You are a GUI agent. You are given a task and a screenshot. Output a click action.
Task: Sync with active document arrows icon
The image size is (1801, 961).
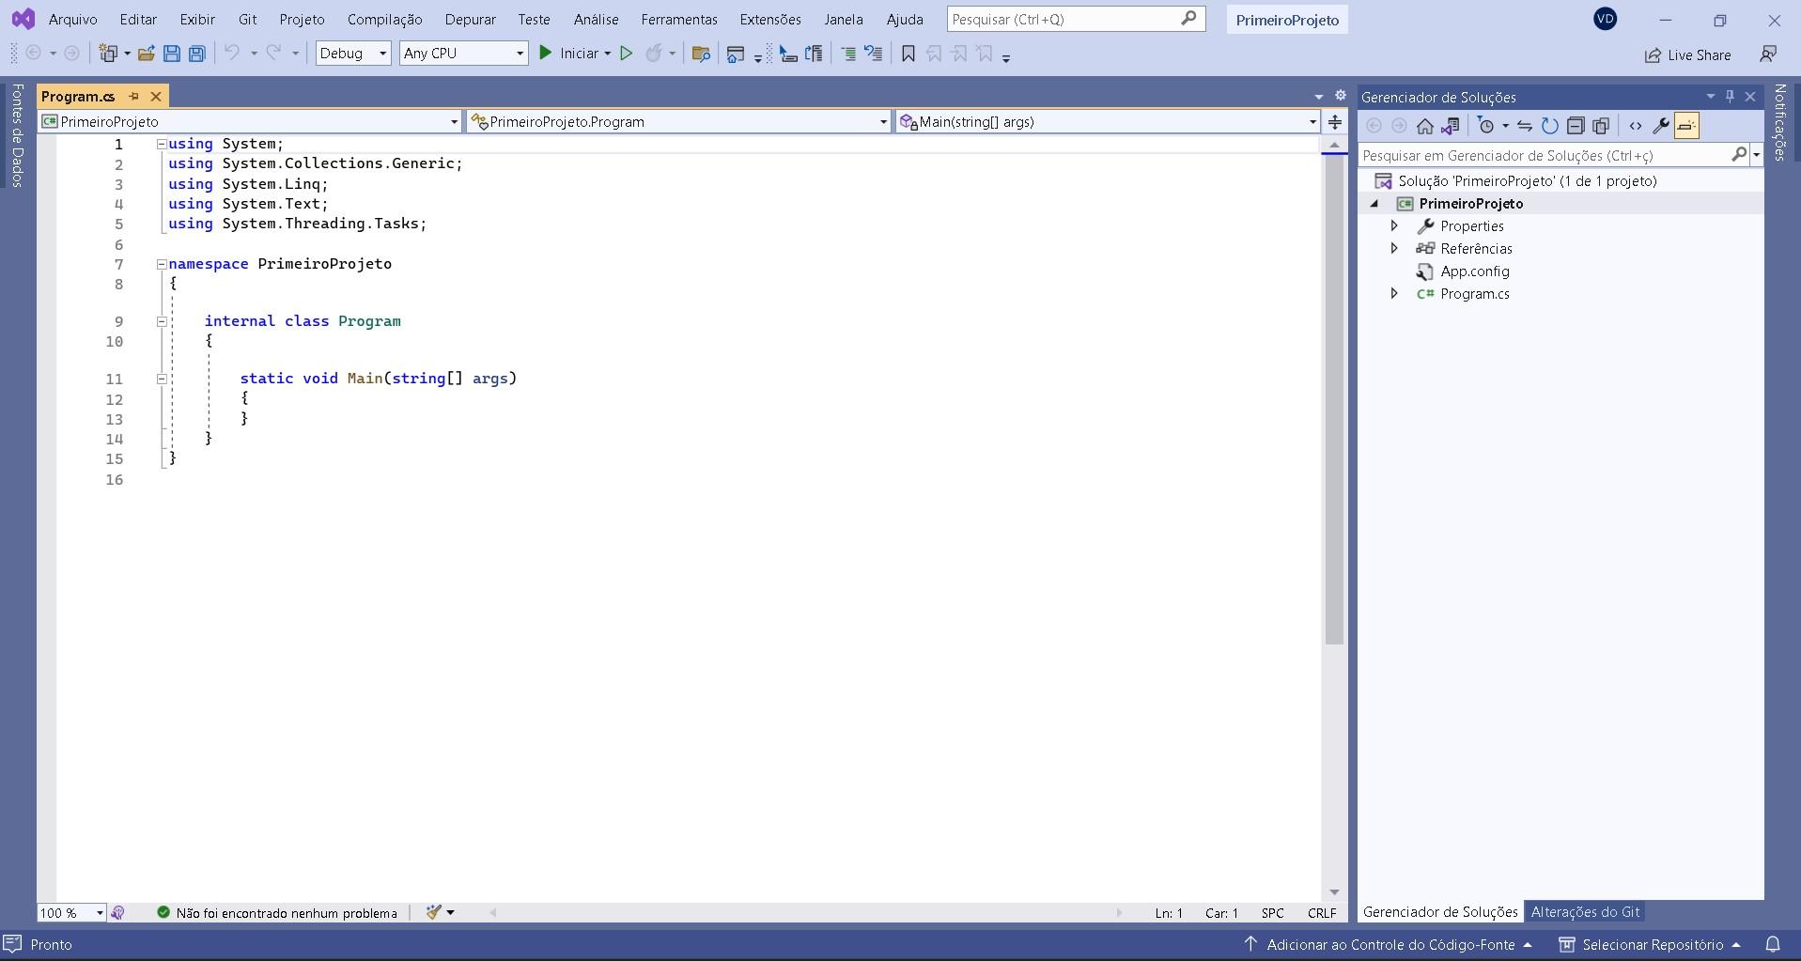point(1525,126)
